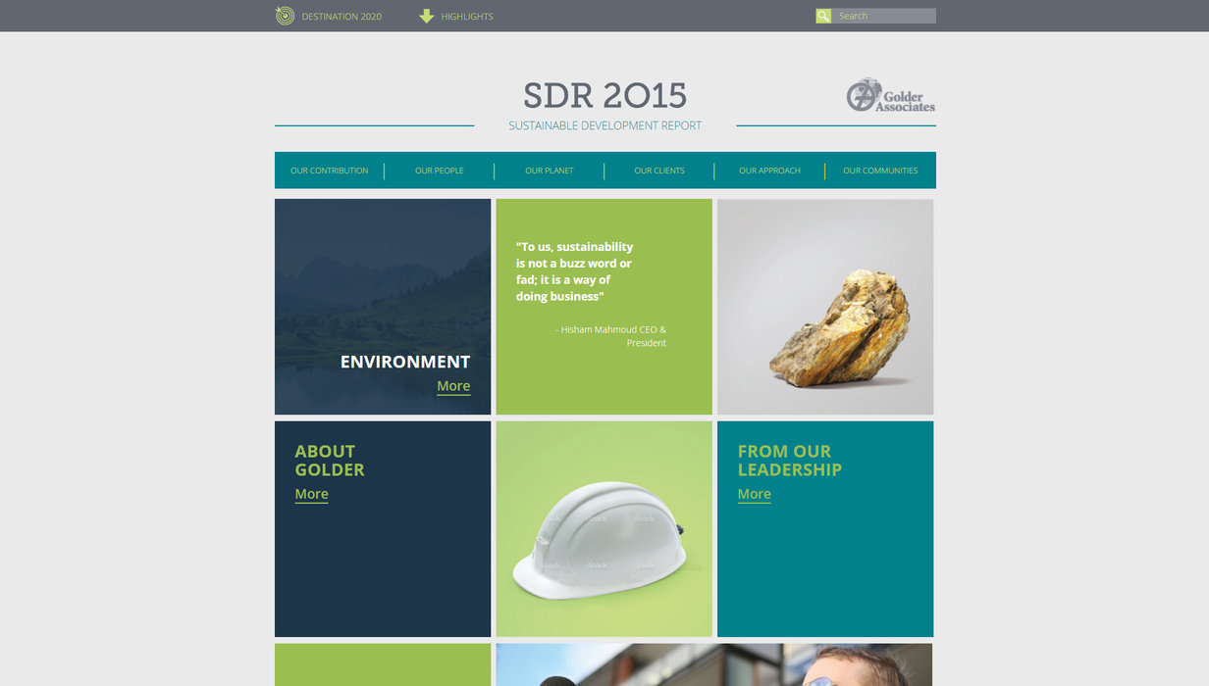
Task: Open the Our Contribution menu item
Action: tap(330, 171)
